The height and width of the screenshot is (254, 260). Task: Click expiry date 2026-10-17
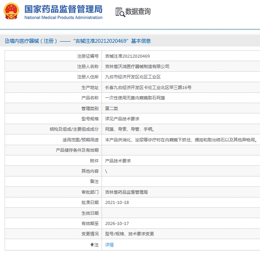click(117, 223)
